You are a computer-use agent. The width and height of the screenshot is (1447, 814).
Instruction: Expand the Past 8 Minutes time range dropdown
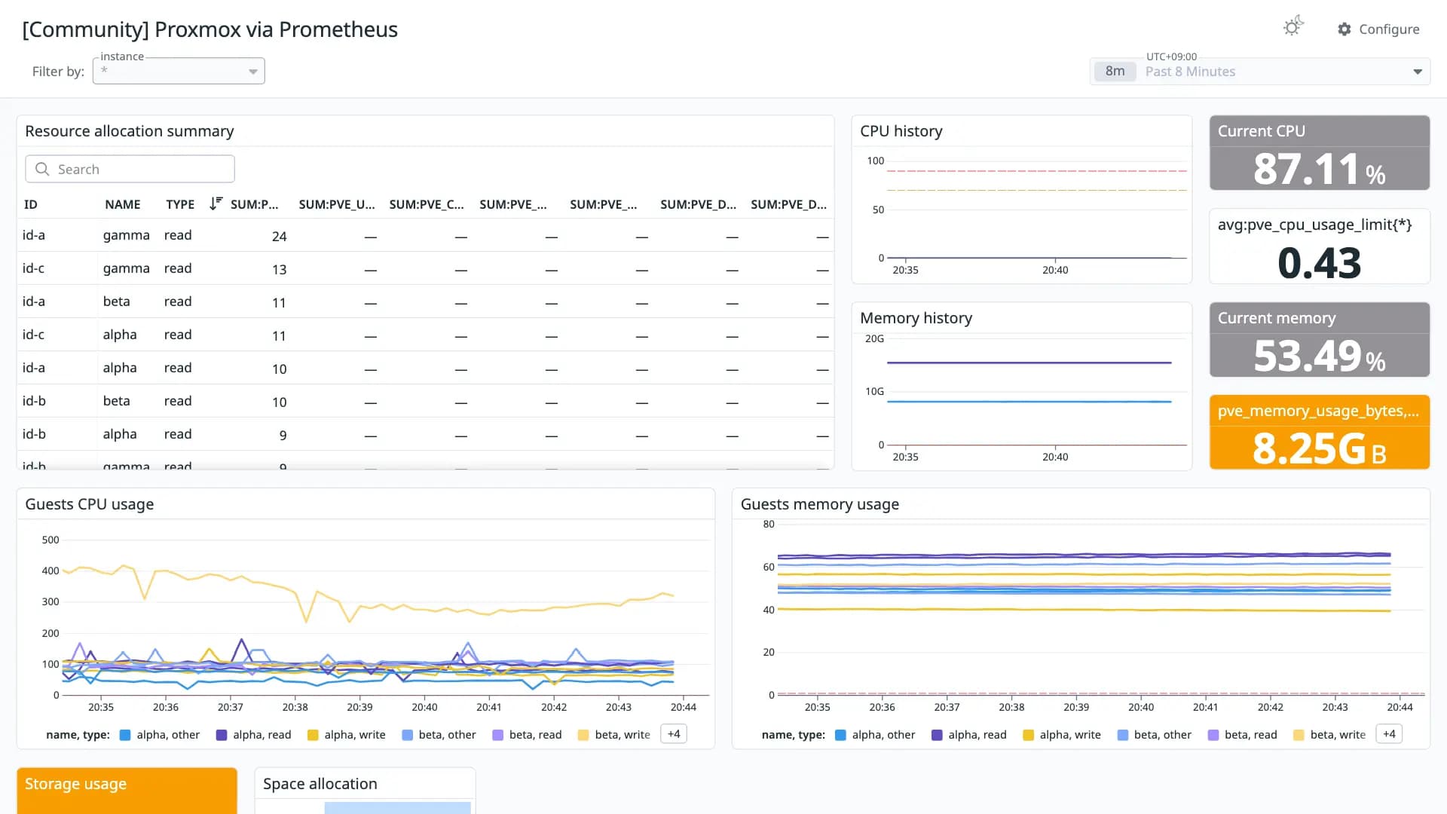click(1417, 72)
